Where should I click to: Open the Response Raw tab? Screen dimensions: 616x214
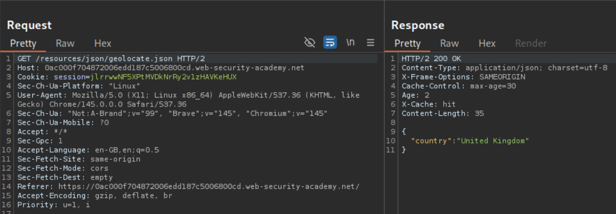(449, 43)
